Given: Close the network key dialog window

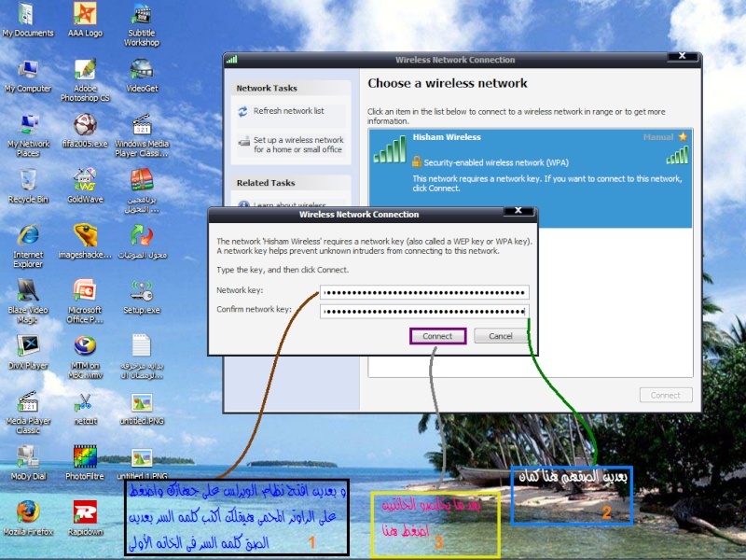Looking at the screenshot, I should pos(529,214).
